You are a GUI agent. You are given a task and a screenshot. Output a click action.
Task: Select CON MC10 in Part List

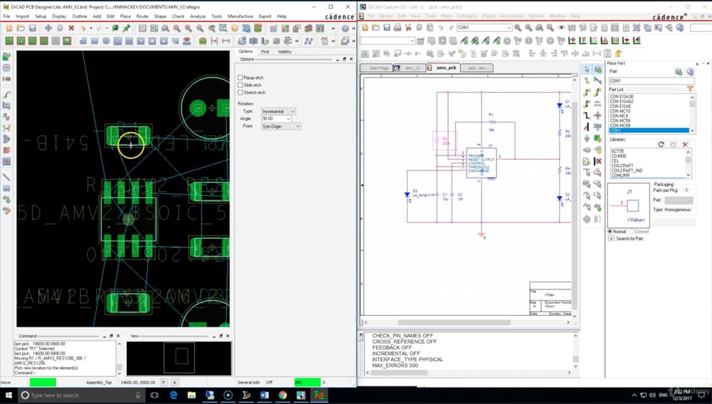coord(620,111)
